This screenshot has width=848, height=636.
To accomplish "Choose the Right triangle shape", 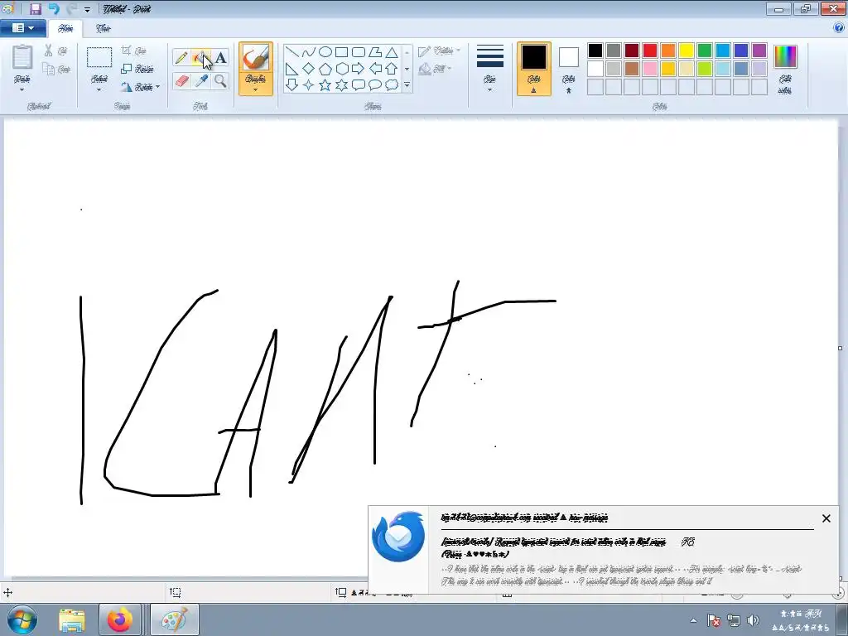I will click(292, 69).
